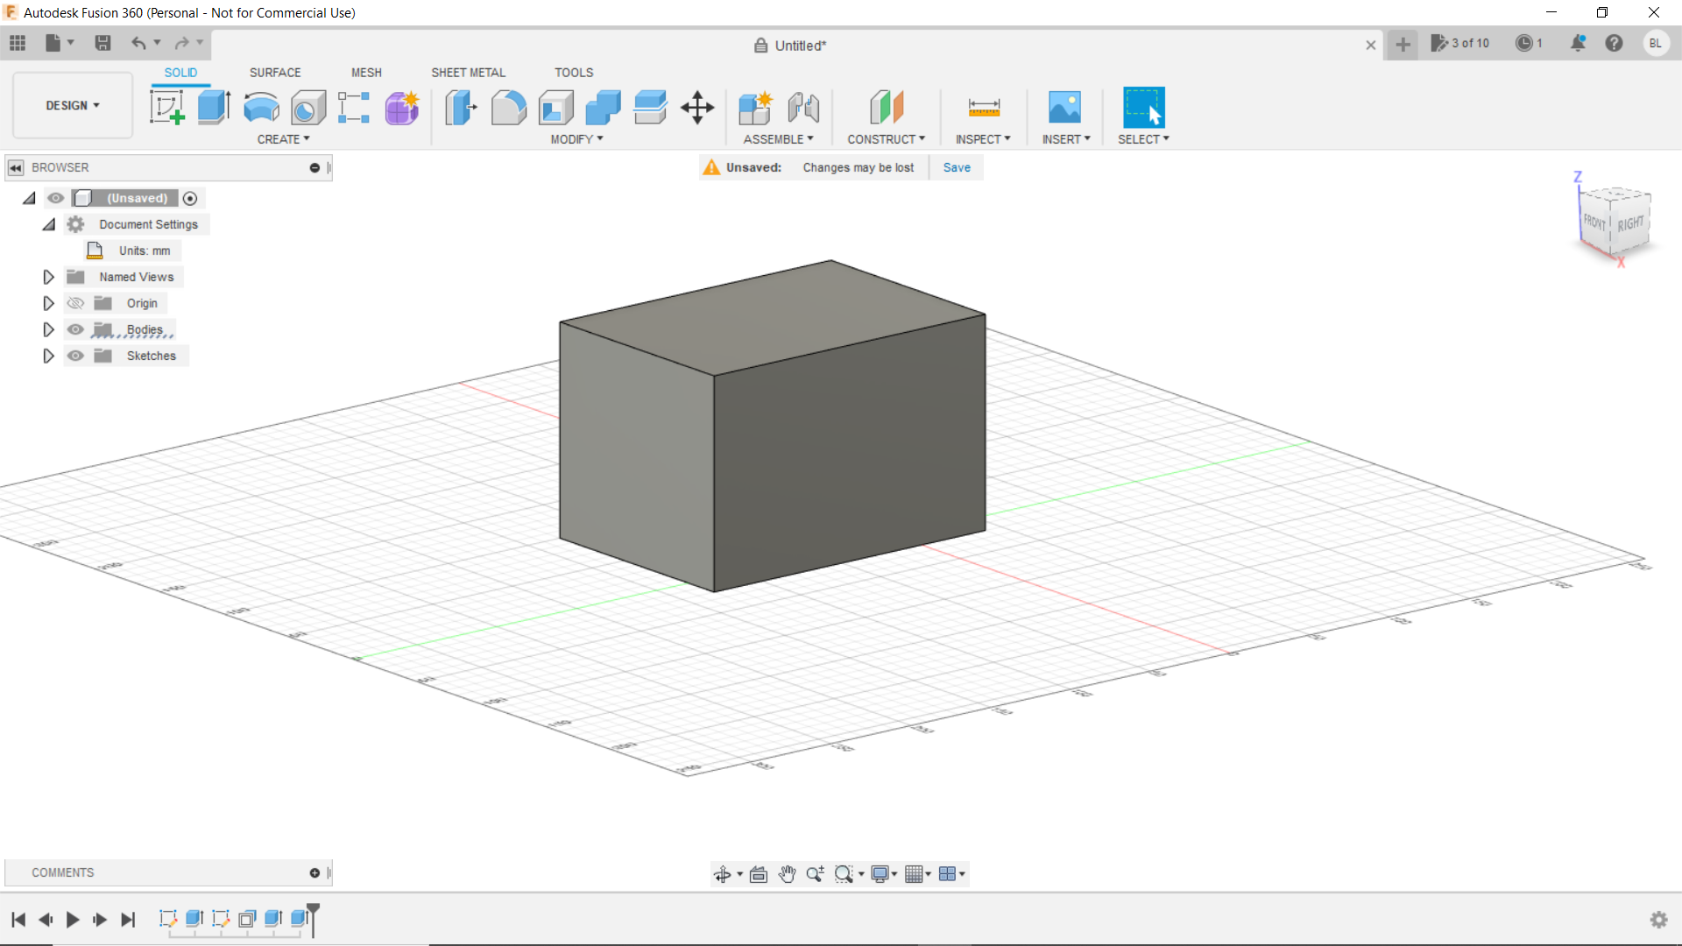Select the Hole tool
The width and height of the screenshot is (1682, 946).
(x=308, y=108)
